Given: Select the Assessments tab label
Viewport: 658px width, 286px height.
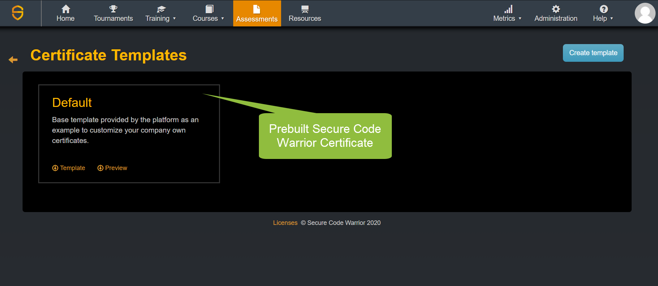Looking at the screenshot, I should click(x=257, y=19).
